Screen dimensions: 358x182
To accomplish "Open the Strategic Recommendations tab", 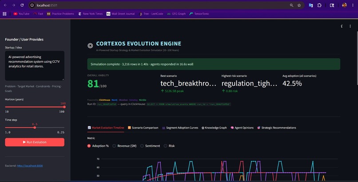I will (x=276, y=128).
